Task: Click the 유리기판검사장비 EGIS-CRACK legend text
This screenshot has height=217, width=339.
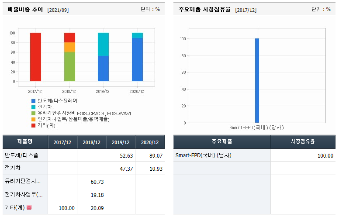Action: click(x=84, y=113)
